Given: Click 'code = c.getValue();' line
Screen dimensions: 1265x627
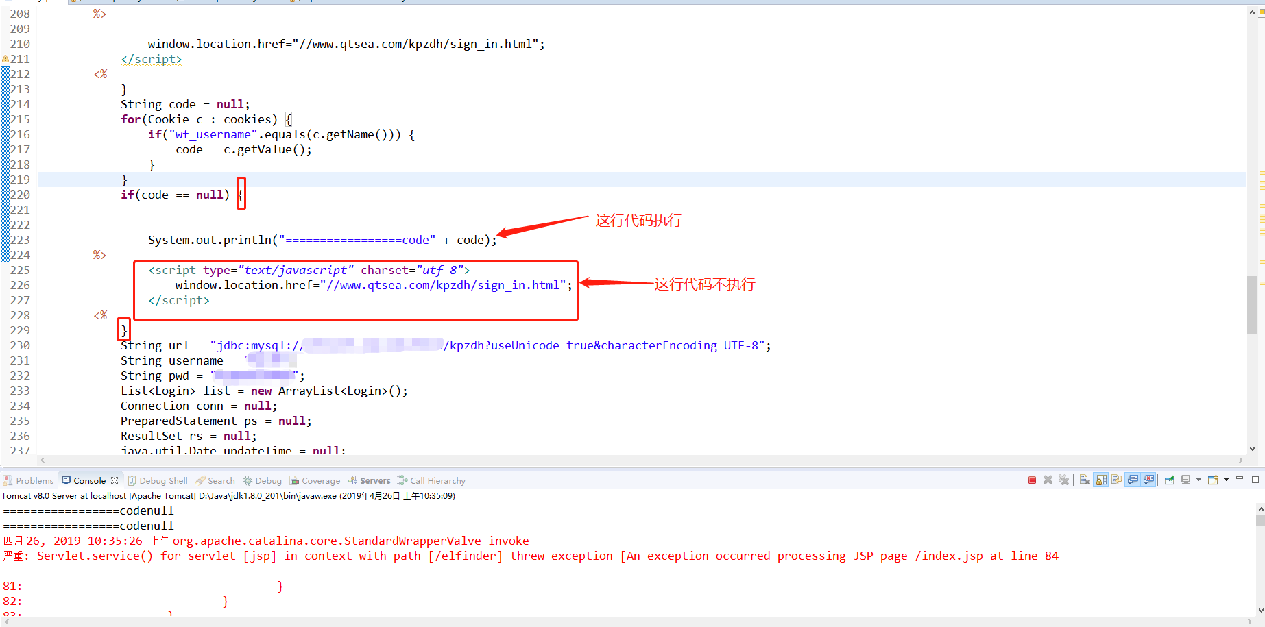Looking at the screenshot, I should [243, 149].
